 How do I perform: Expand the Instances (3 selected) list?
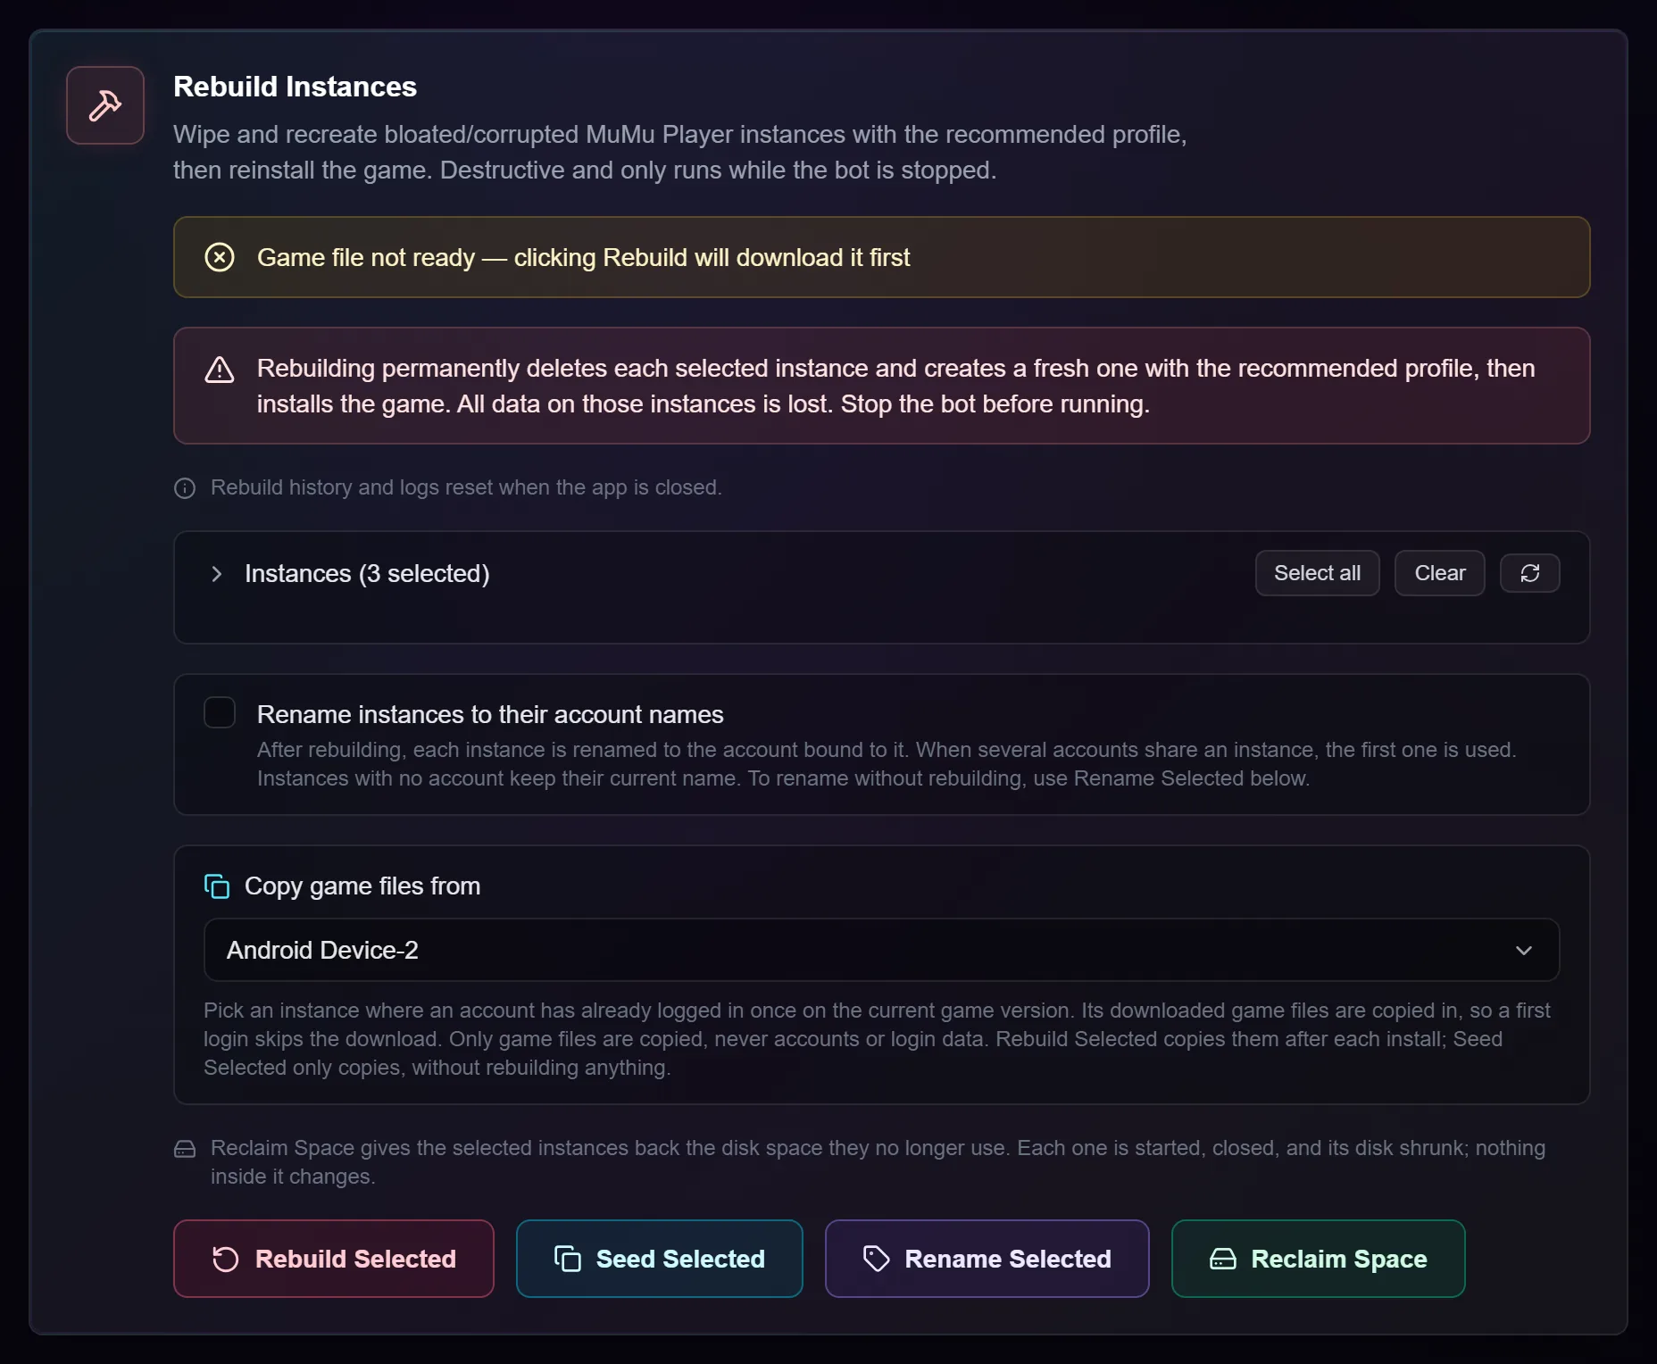point(216,574)
